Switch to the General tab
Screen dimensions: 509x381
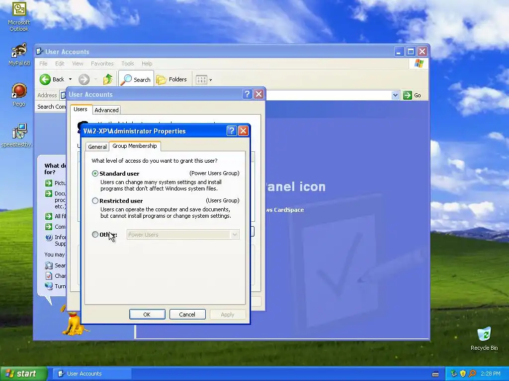pos(97,146)
